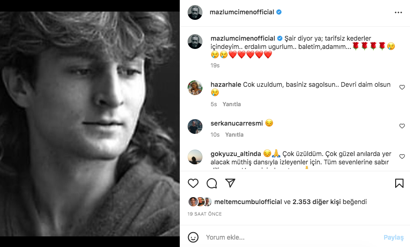Share post via paper plane icon
Image resolution: width=410 pixels, height=247 pixels.
tap(230, 183)
